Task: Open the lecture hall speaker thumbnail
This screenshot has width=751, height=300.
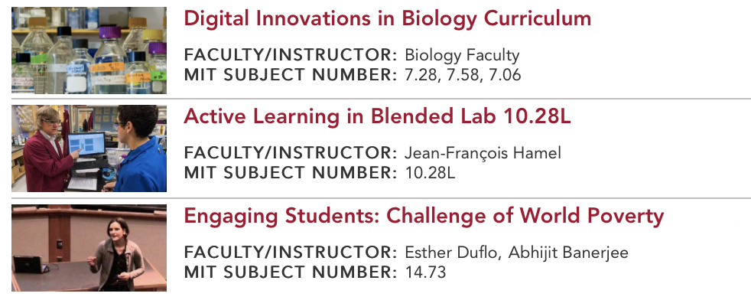Action: tap(89, 248)
